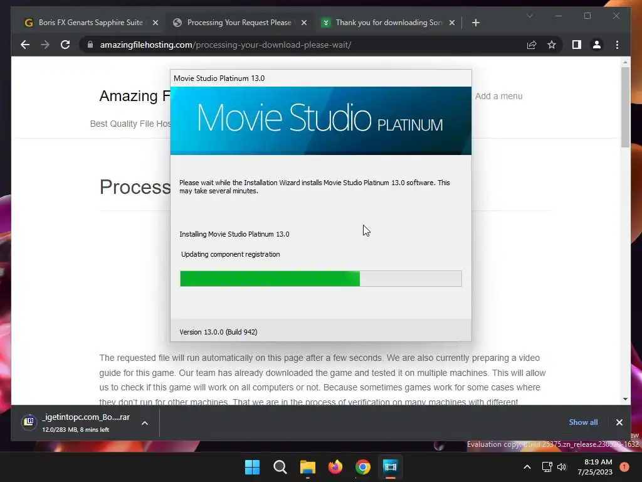The image size is (642, 482).
Task: Reload the current page
Action: 65,45
